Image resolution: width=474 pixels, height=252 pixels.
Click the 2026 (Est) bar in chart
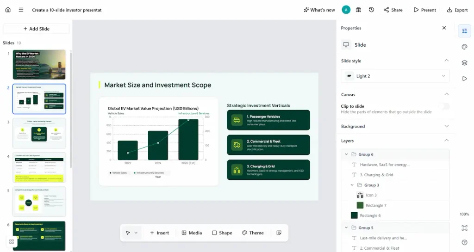tap(188, 140)
